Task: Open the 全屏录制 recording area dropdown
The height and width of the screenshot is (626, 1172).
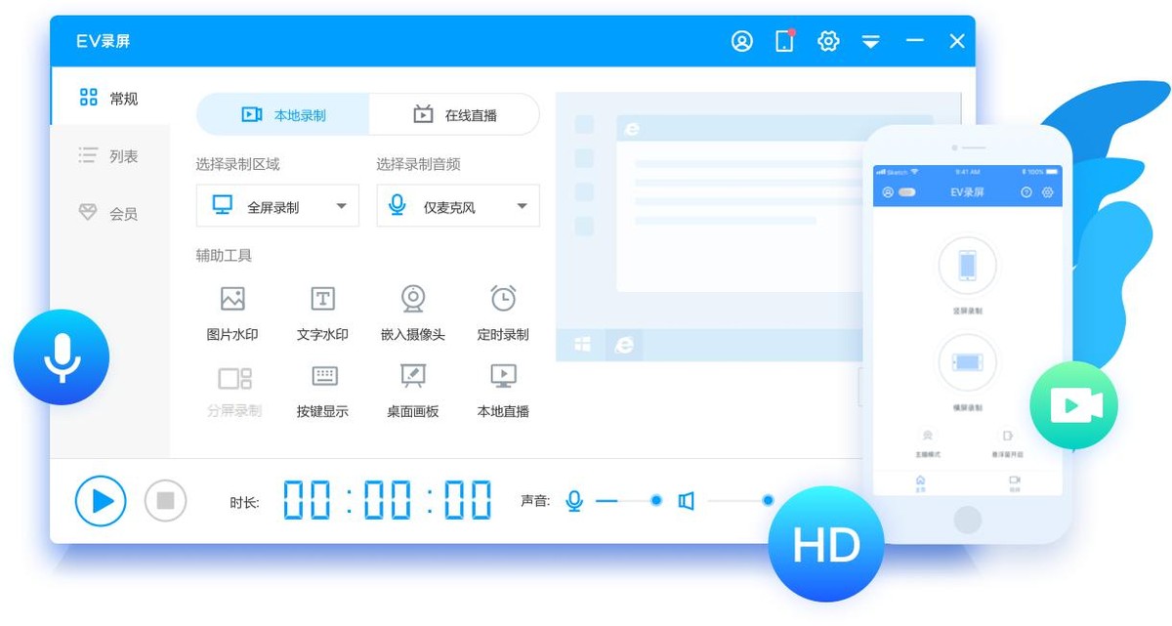Action: (x=277, y=205)
